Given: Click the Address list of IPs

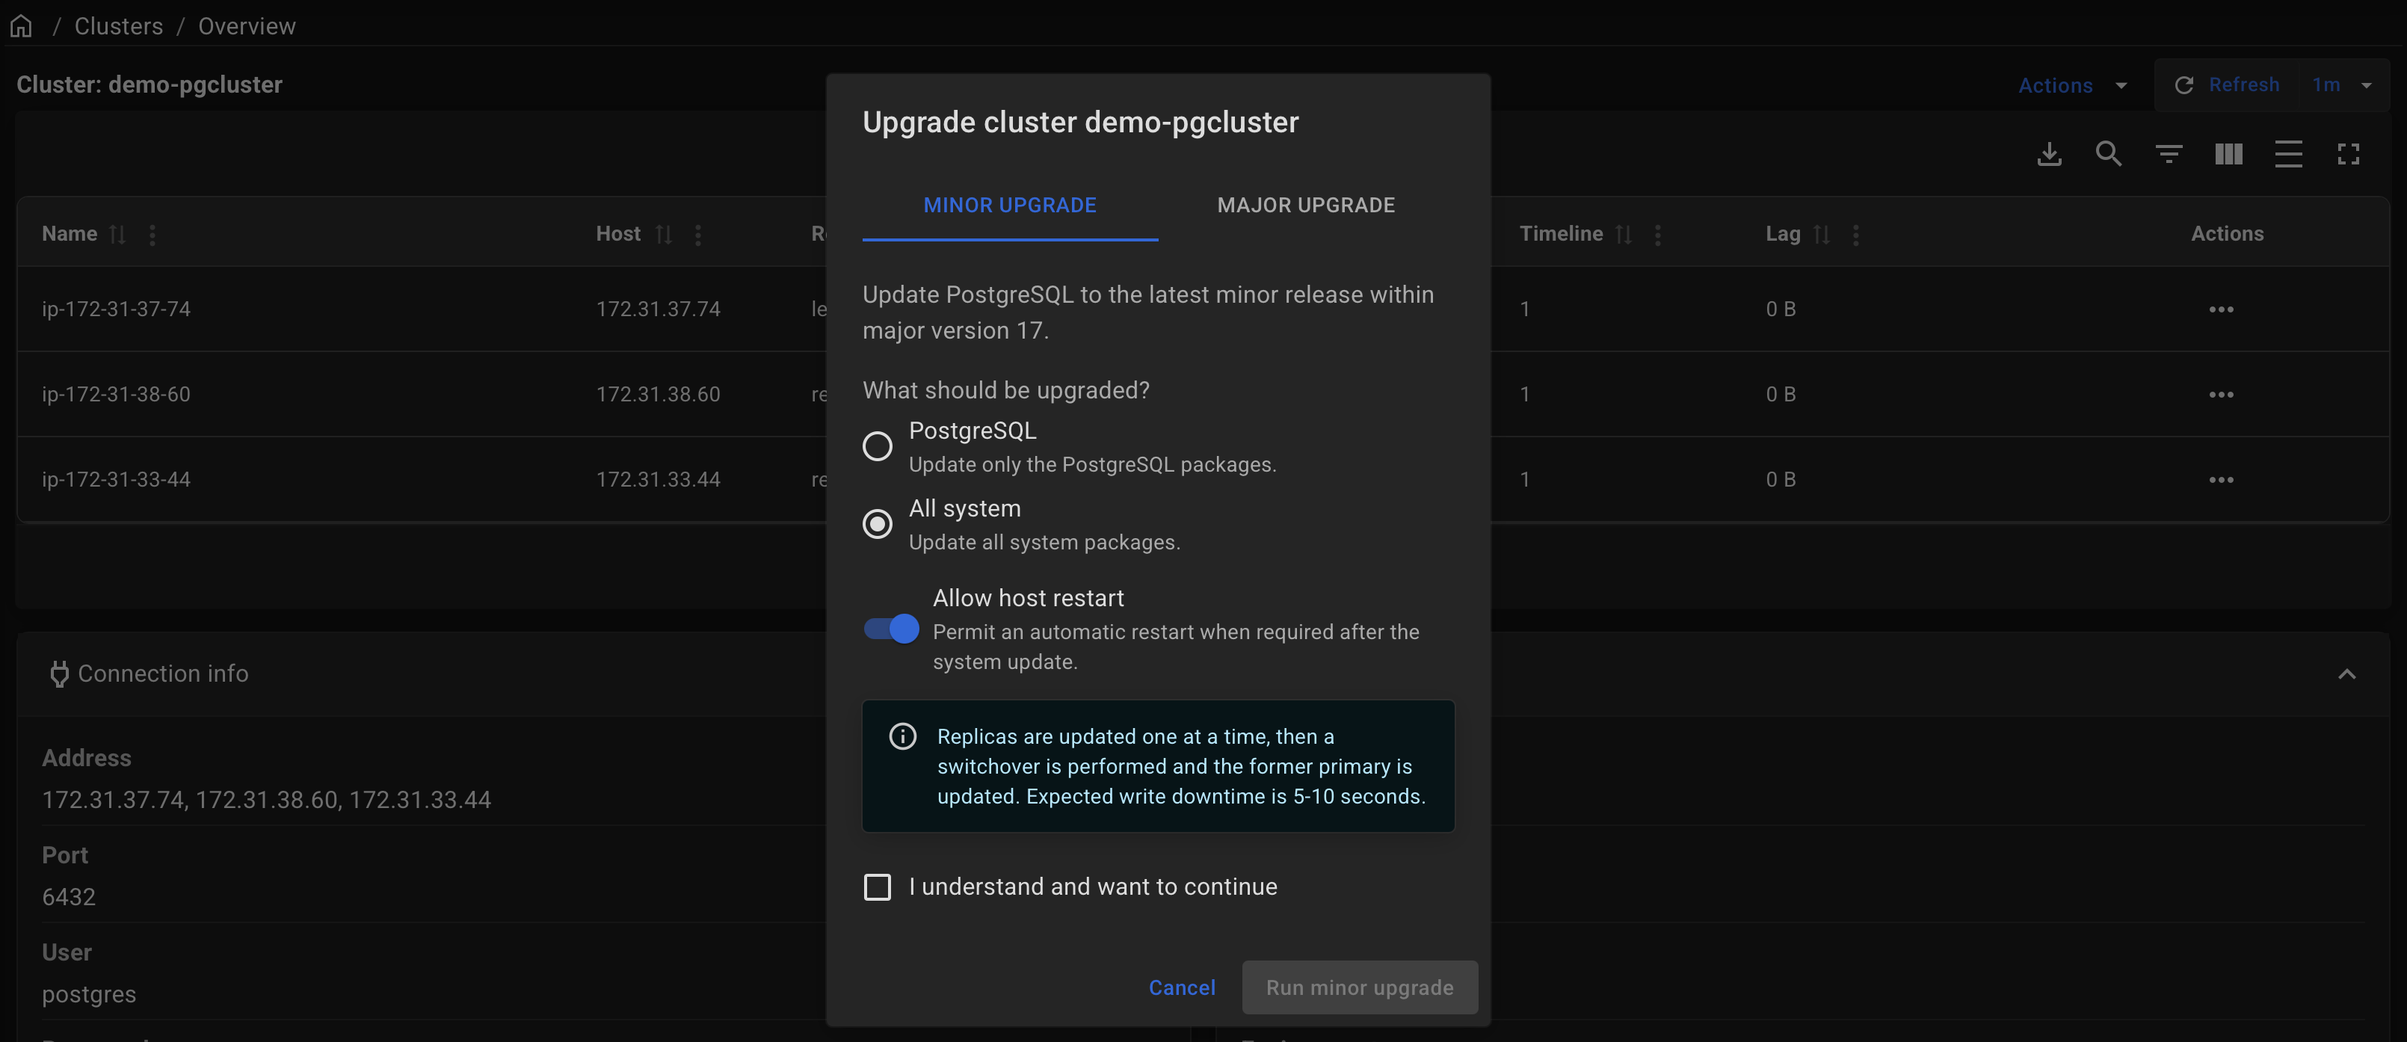Looking at the screenshot, I should point(266,800).
